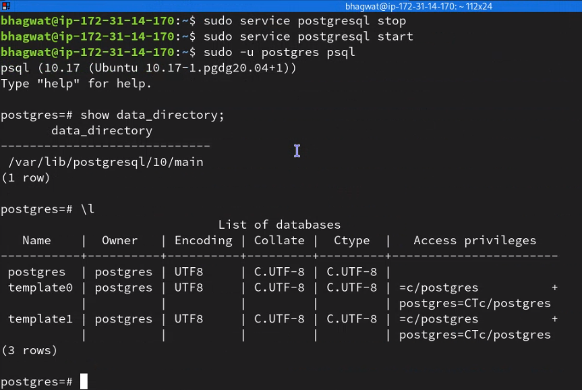This screenshot has width=582, height=390.
Task: Click the 'sudo service postgresql start' command text
Action: tap(308, 36)
